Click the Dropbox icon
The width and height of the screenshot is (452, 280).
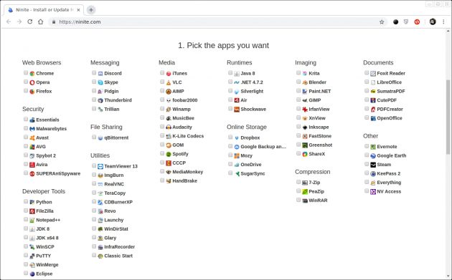coord(237,137)
